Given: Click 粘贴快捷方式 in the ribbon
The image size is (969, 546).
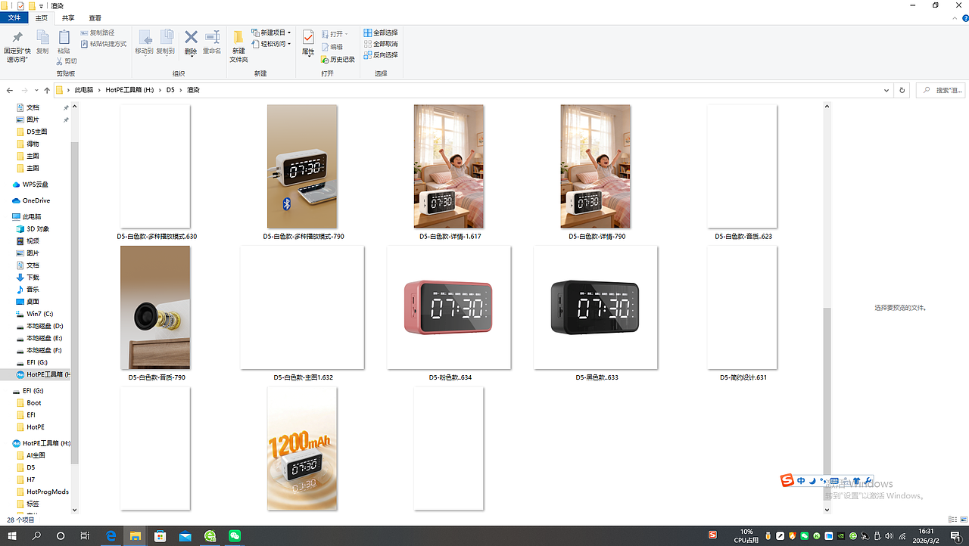Looking at the screenshot, I should click(x=104, y=44).
